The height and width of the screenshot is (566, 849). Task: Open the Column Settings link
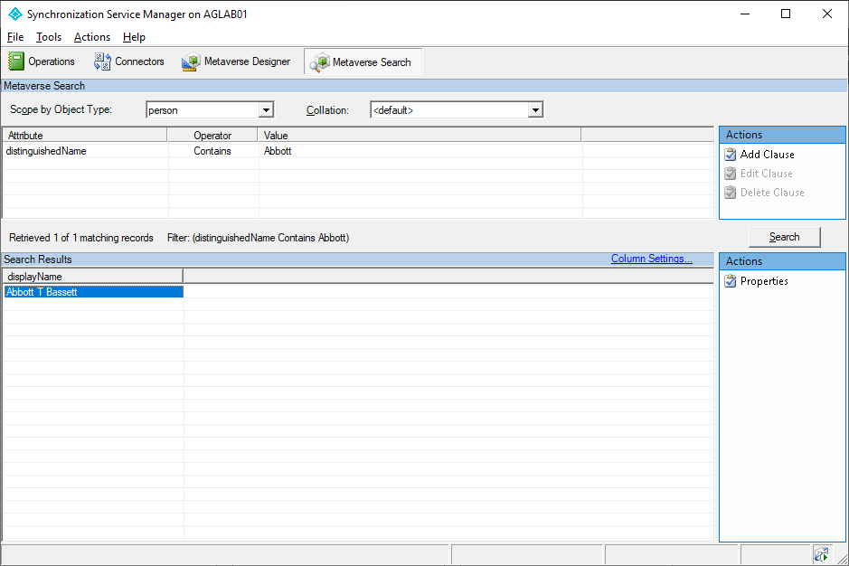(x=651, y=259)
